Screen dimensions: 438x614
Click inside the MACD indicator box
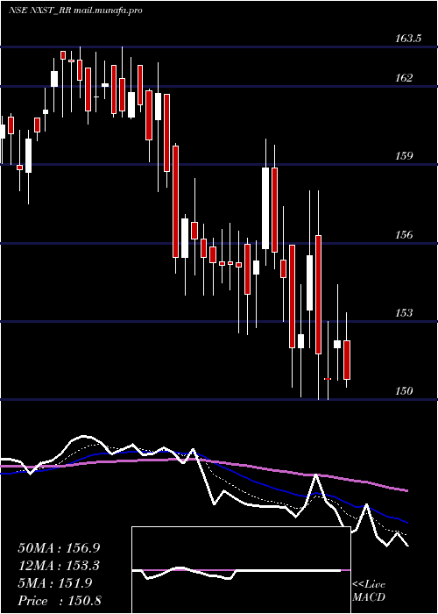pos(241,570)
